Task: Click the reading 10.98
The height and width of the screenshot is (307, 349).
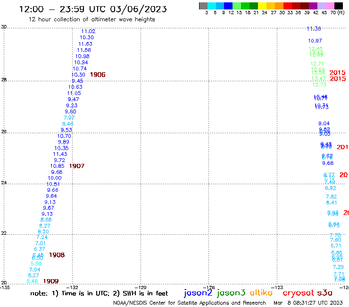Action: (x=83, y=56)
